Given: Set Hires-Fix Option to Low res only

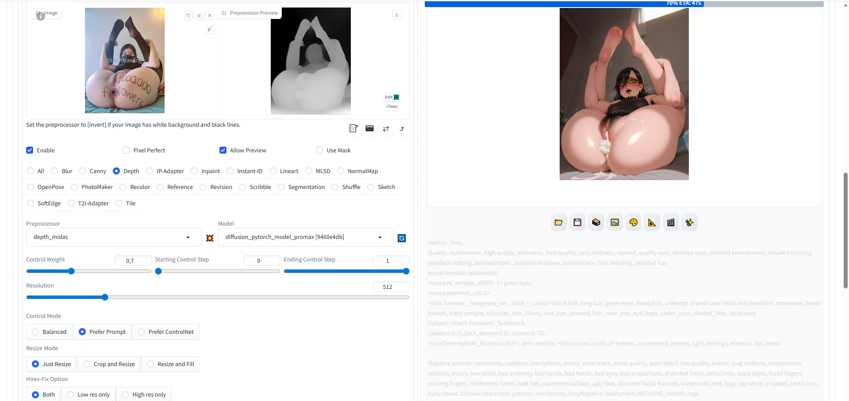Looking at the screenshot, I should (88, 394).
